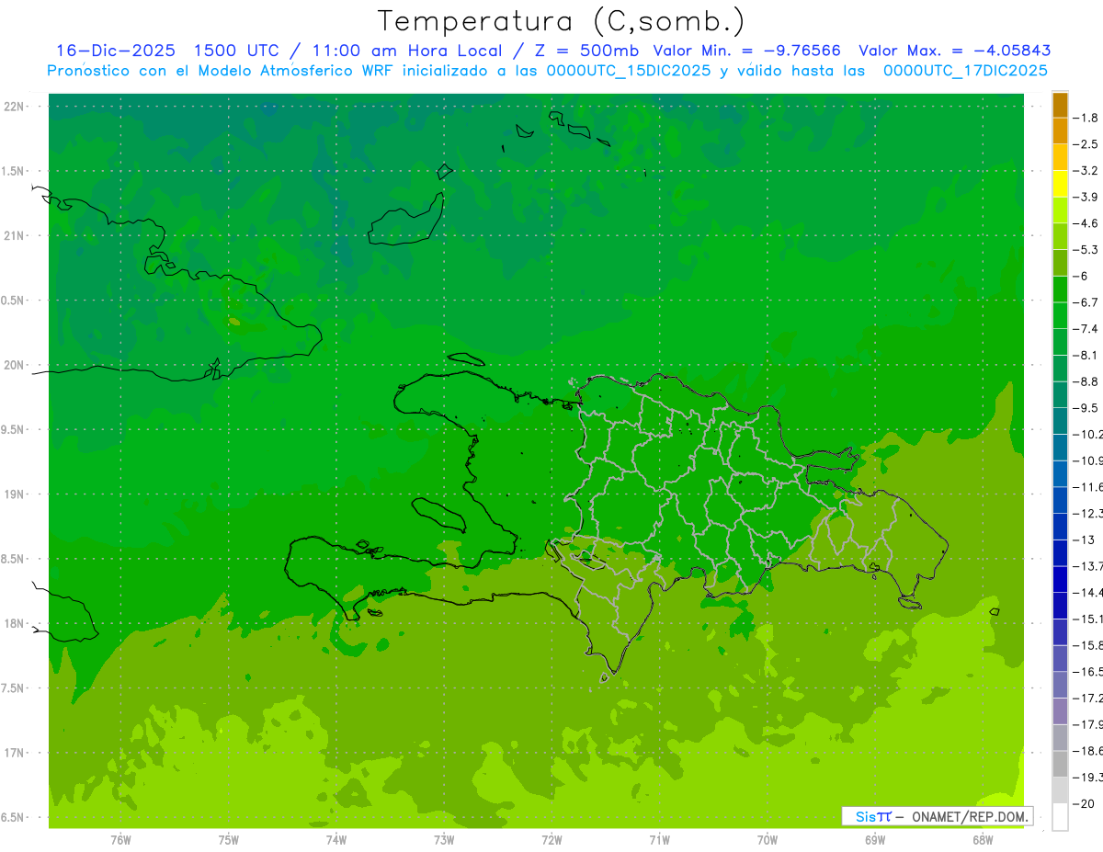Click the "20N" latitude label
The width and height of the screenshot is (1103, 852).
tap(16, 365)
